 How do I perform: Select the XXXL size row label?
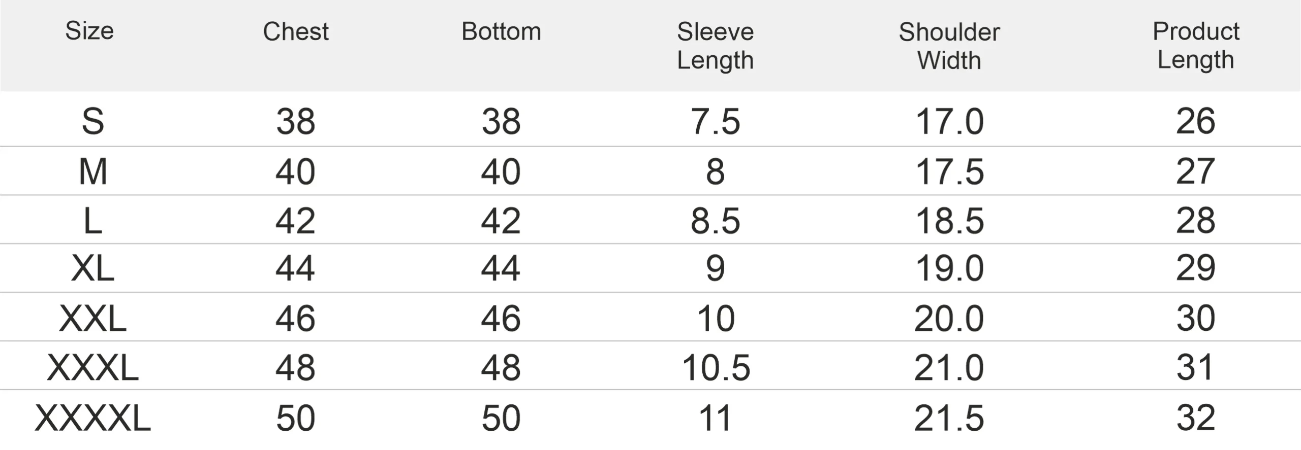(x=93, y=368)
